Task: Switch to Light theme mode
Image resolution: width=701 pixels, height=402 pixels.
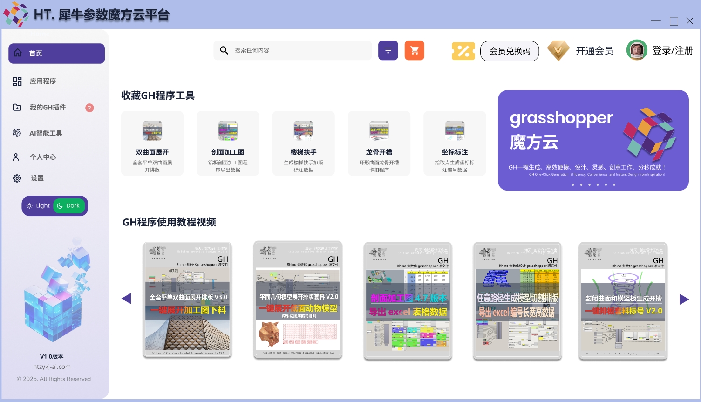Action: coord(38,206)
